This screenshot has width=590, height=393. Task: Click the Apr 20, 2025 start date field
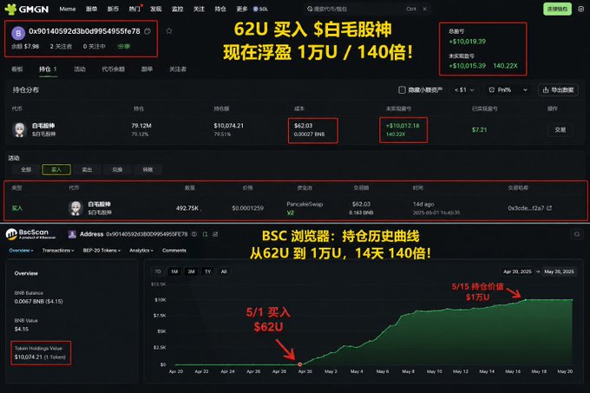point(517,272)
